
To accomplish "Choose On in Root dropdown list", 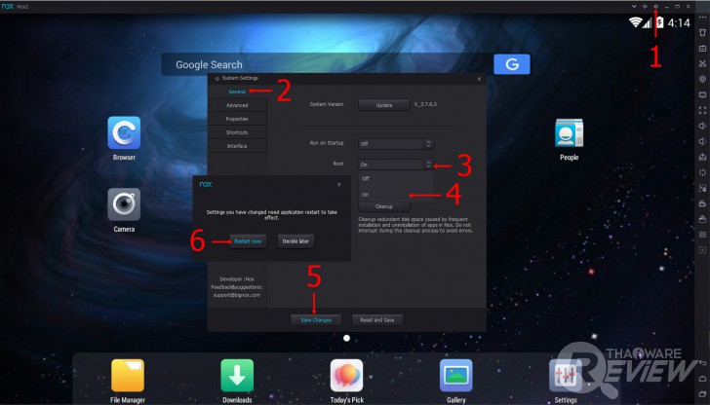I will (x=396, y=195).
